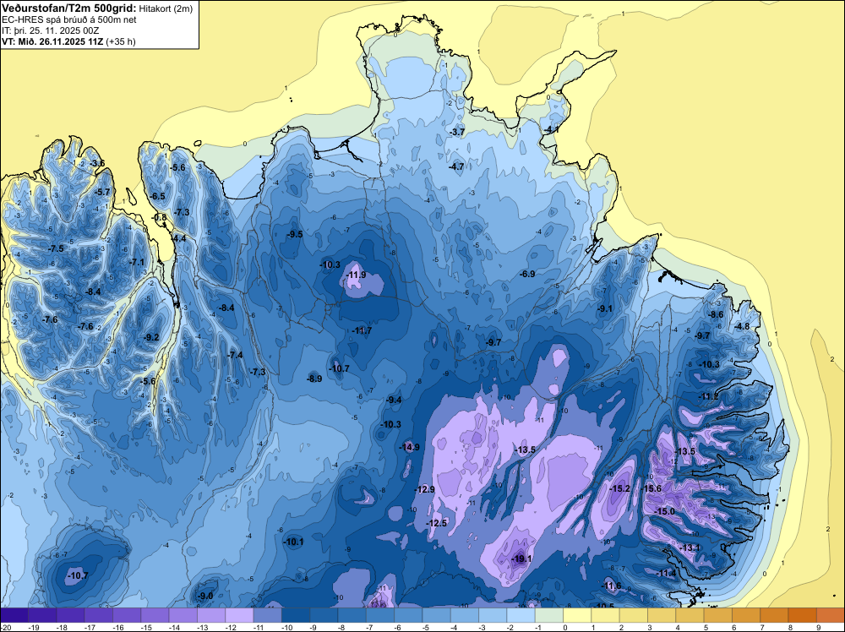Select the -12.5 temperature label
Screen dimensions: 845x632
(x=437, y=523)
